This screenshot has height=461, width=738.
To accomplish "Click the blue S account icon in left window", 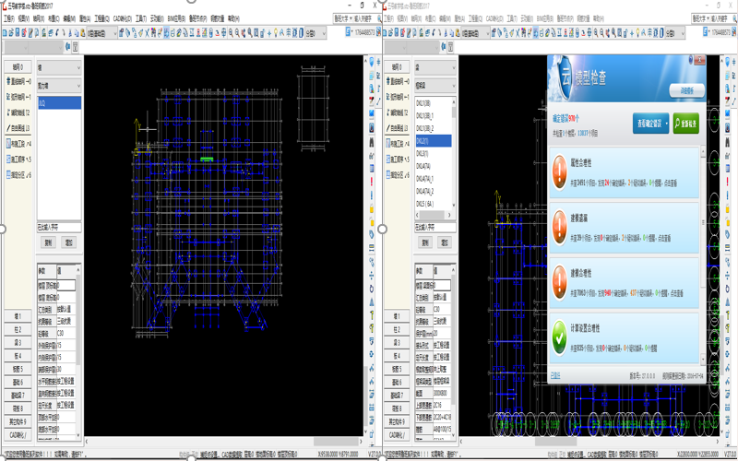I will pyautogui.click(x=349, y=31).
